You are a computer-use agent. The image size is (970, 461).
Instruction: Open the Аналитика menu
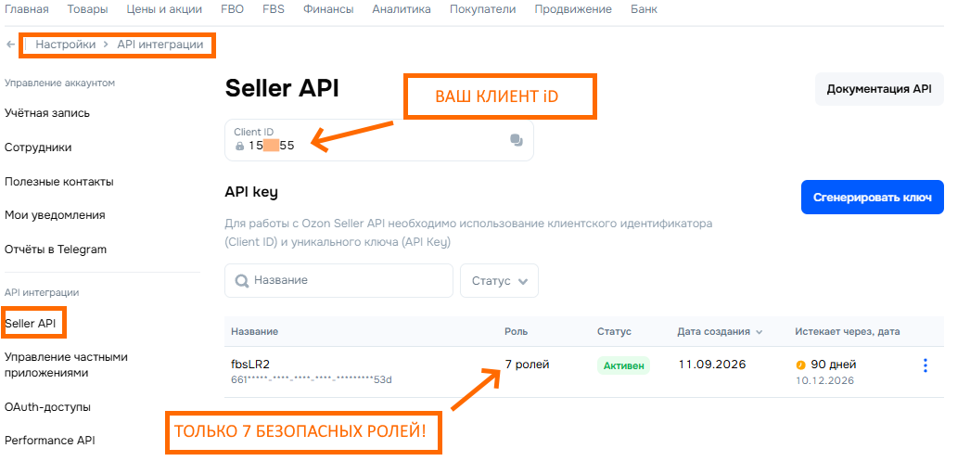tap(402, 9)
